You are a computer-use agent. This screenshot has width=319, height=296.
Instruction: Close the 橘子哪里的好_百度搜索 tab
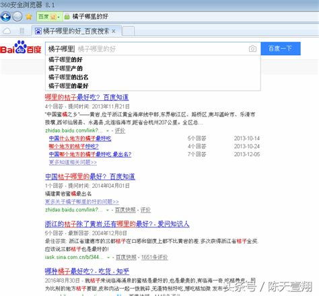114,31
